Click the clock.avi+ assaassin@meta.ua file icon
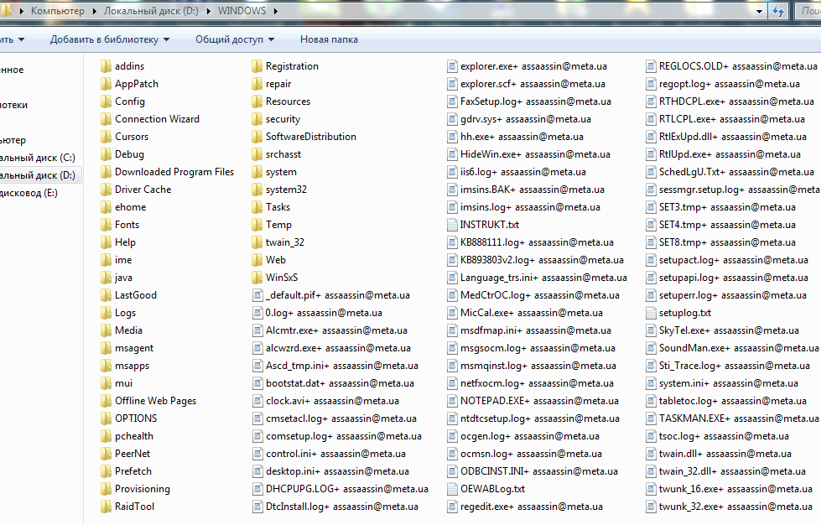This screenshot has height=525, width=821. point(257,402)
